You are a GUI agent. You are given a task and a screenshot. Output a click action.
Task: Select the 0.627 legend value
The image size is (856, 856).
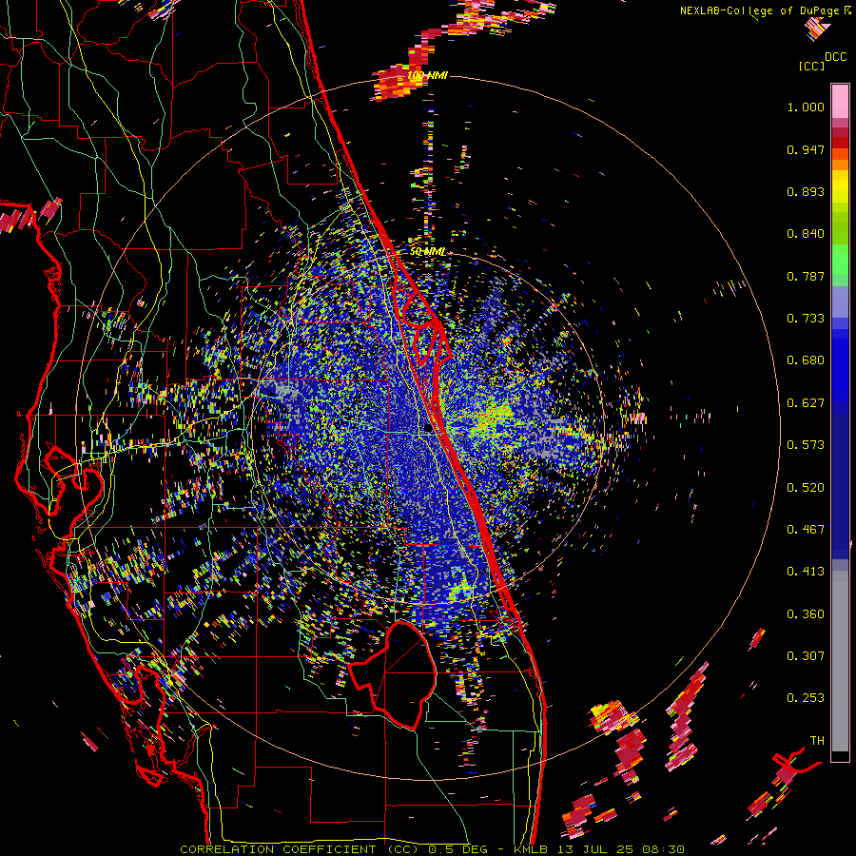(806, 403)
